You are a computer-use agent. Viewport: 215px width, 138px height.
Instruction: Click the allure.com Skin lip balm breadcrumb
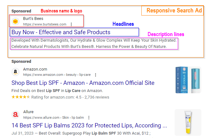click(53, 117)
